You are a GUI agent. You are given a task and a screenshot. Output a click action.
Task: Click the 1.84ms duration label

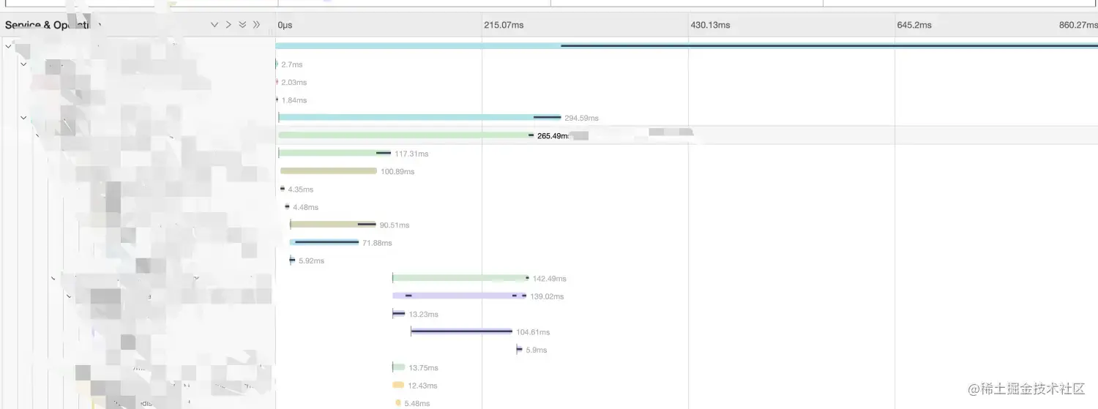coord(294,100)
